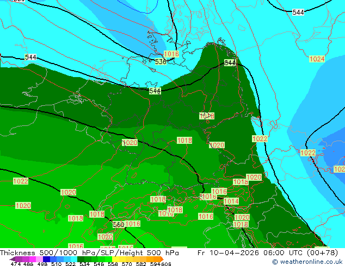This screenshot has width=345, height=266.
Task: Click the legend value 510
Action: pos(57,264)
